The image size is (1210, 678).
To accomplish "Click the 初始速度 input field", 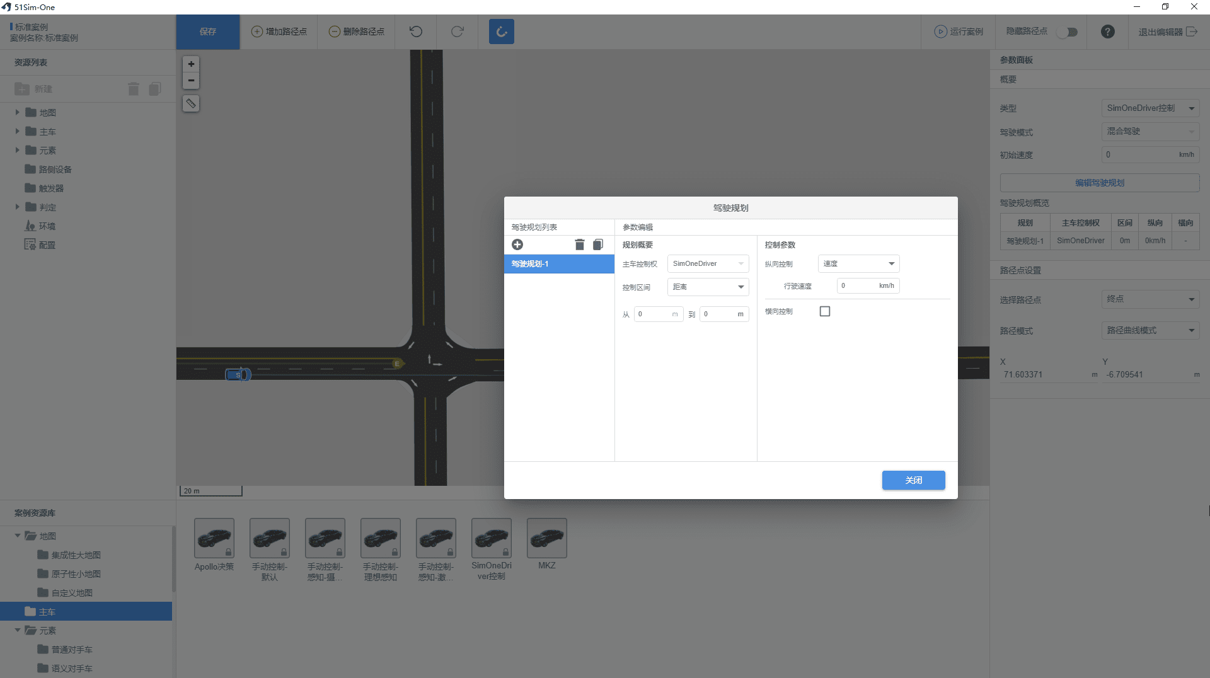I will coord(1150,154).
